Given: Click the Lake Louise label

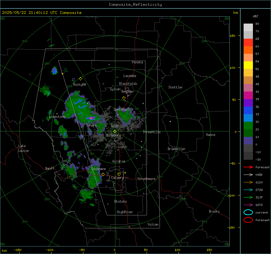Looking at the screenshot, I should click(23, 148).
